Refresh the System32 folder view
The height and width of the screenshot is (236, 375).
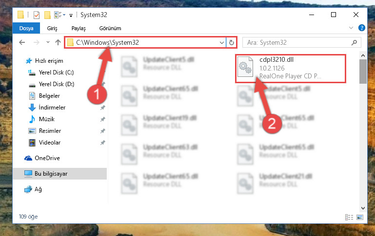(231, 42)
